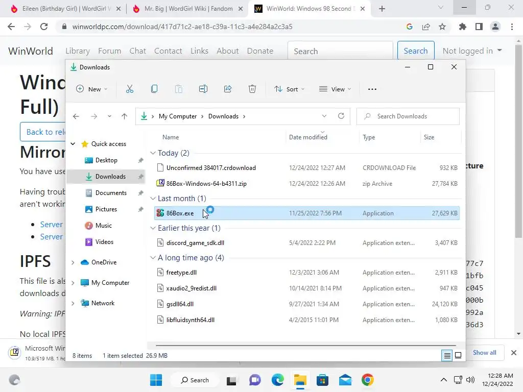Bookmark this page with the star icon
Viewport: 523px width, 392px height.
[442, 27]
